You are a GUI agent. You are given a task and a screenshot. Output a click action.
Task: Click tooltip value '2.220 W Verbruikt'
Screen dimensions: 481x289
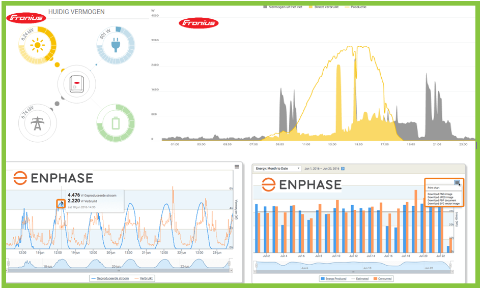point(82,201)
